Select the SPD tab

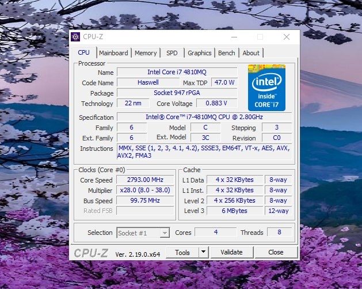coord(172,53)
